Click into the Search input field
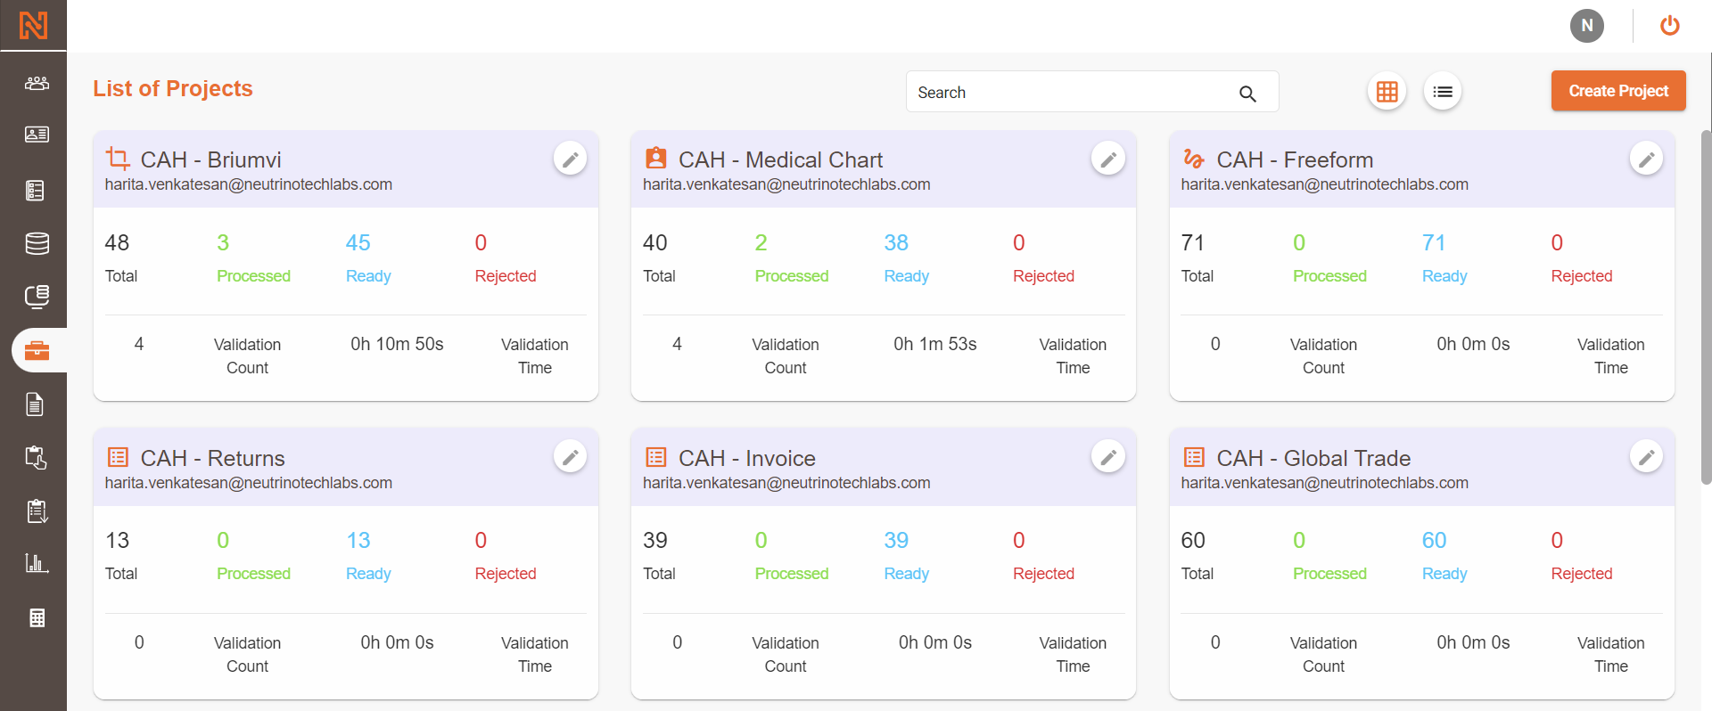This screenshot has width=1712, height=711. [1070, 92]
